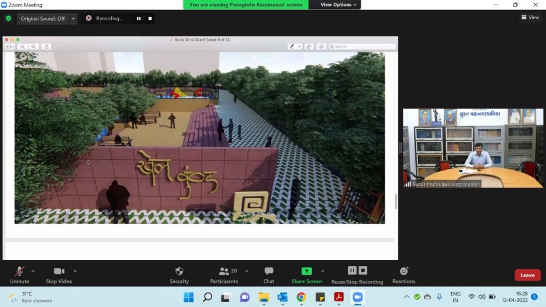Stop recording with the top square button
Viewport: 546px width, 307px height.
click(x=150, y=19)
